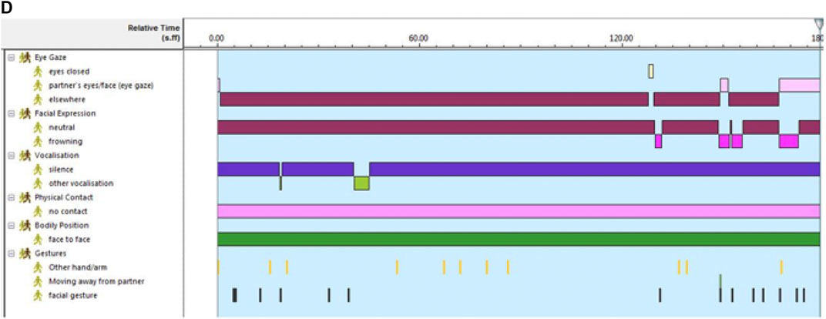Image resolution: width=826 pixels, height=319 pixels.
Task: Click the 'eyes closed' behavior icon
Action: pyautogui.click(x=37, y=71)
